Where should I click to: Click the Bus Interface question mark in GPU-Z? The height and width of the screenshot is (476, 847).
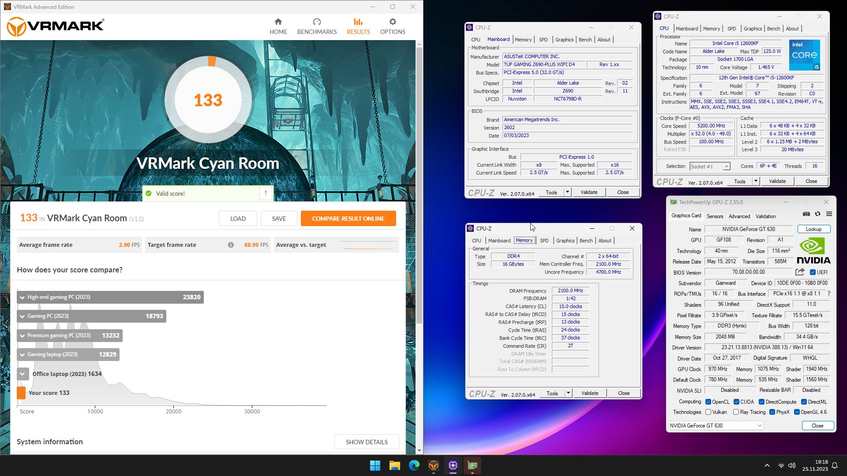pos(828,294)
